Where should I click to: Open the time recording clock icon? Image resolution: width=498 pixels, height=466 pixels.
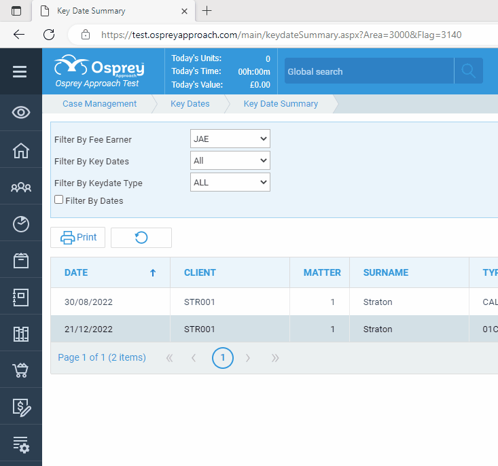pyautogui.click(x=21, y=224)
